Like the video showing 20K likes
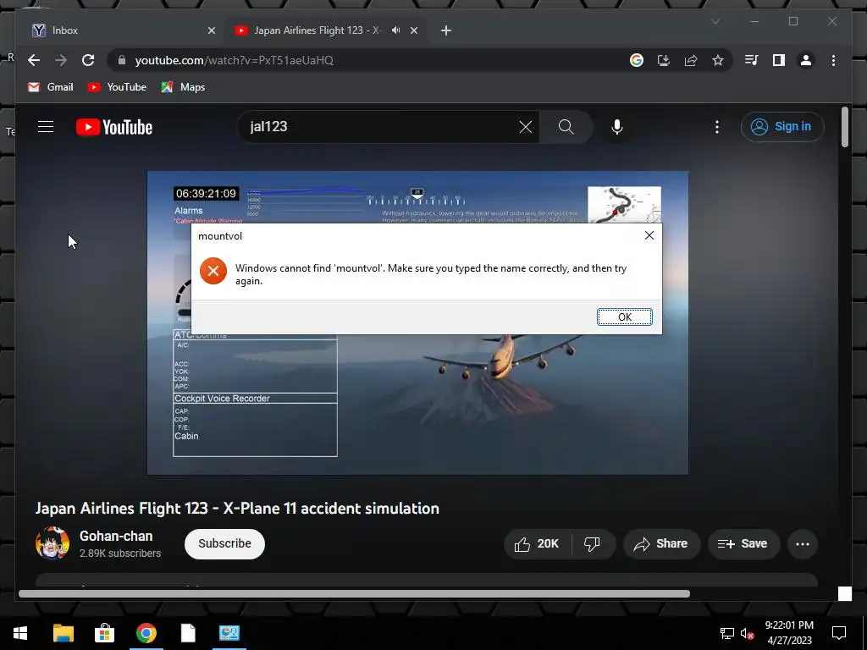The image size is (867, 650). click(537, 544)
